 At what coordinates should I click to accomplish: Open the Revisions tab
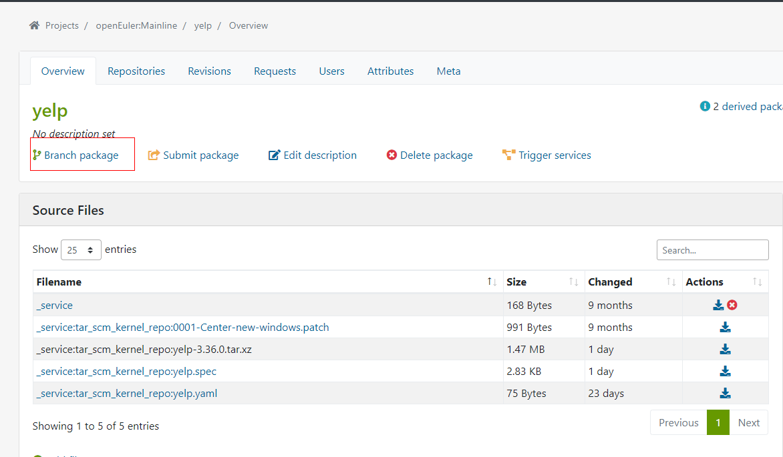(209, 71)
